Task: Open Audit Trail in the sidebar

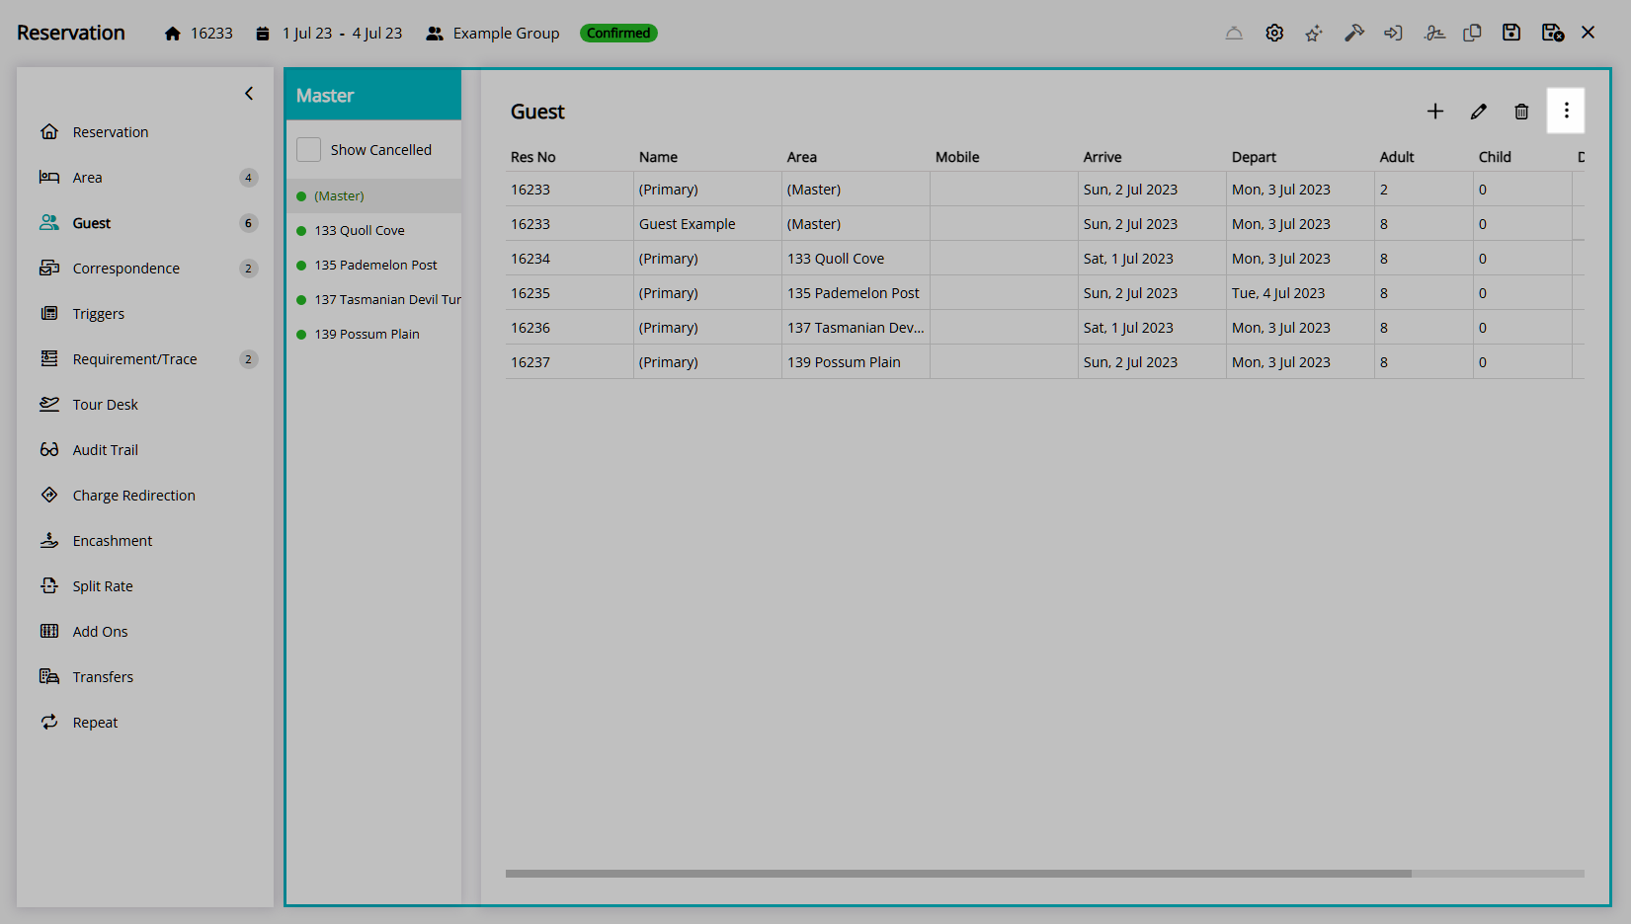Action: point(106,450)
